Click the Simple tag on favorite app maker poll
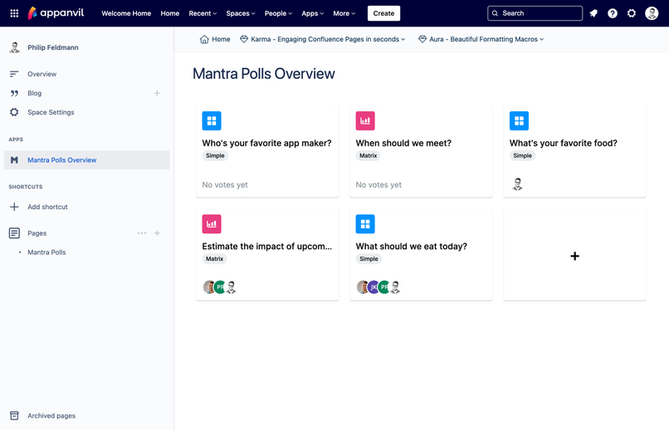Viewport: 669px width, 446px height. (215, 156)
